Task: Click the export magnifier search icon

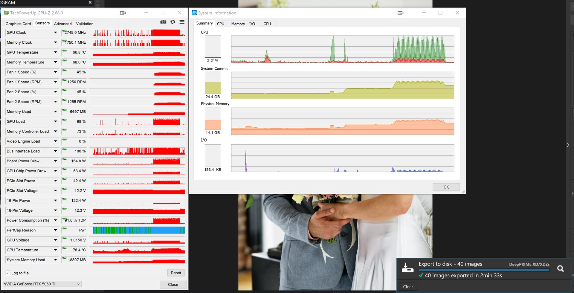Action: click(560, 269)
